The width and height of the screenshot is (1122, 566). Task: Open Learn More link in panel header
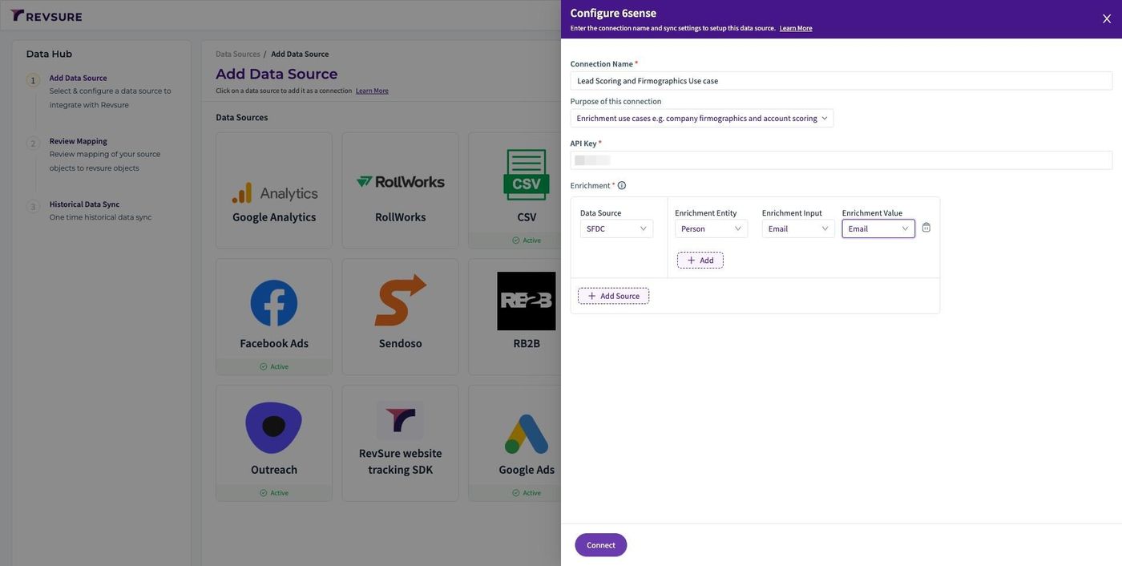tap(796, 28)
